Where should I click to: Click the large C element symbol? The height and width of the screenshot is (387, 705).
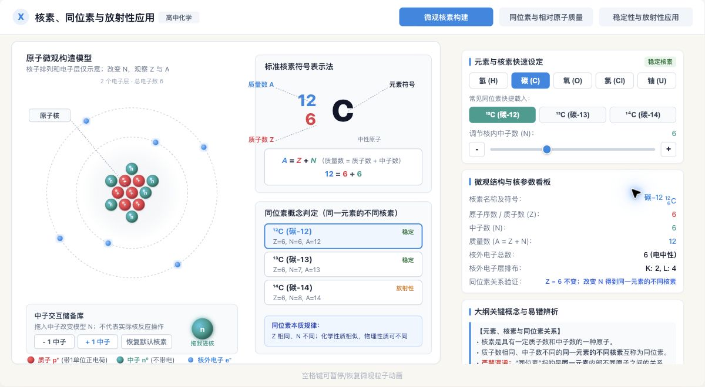[x=343, y=110]
